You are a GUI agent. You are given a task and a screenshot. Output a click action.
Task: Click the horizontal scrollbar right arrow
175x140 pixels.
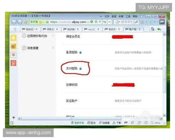point(161,119)
